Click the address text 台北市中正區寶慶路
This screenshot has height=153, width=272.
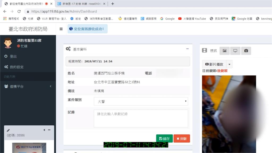click(117, 82)
